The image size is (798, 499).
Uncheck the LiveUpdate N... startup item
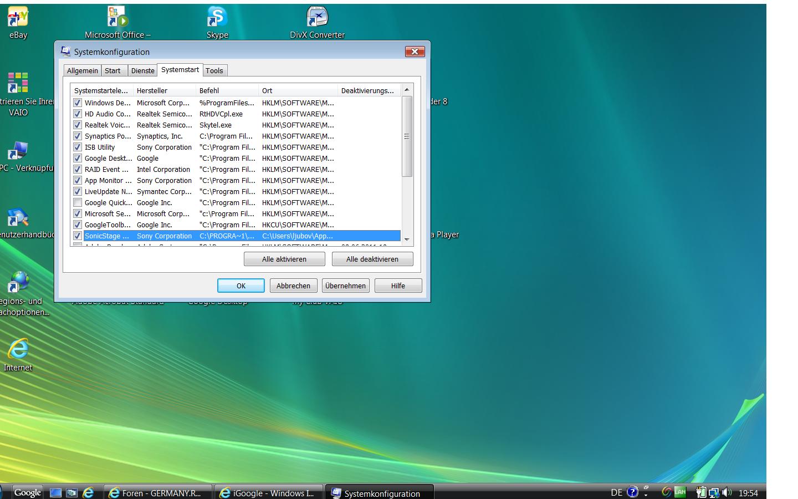(78, 191)
